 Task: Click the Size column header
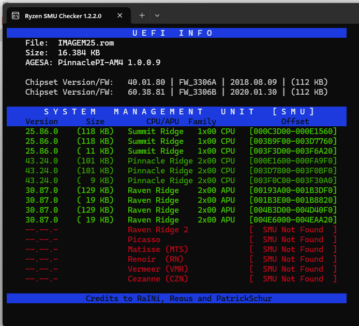pos(95,122)
